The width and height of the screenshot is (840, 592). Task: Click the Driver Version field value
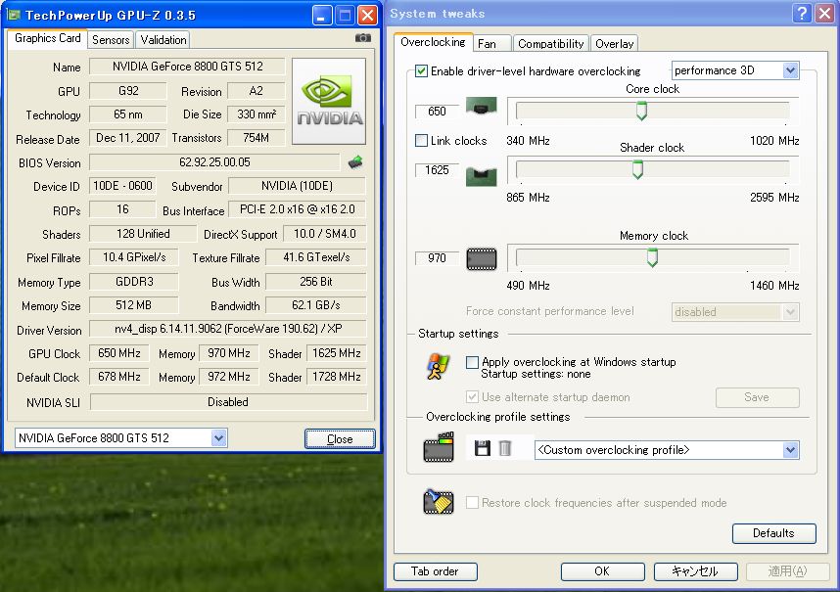(228, 329)
